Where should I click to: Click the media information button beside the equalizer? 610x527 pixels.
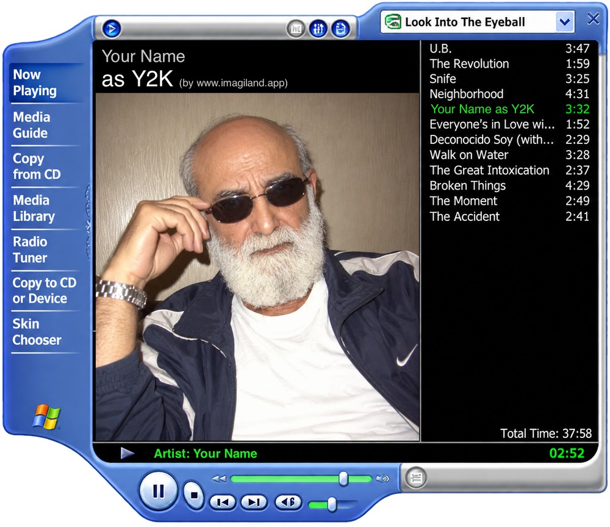(x=341, y=29)
